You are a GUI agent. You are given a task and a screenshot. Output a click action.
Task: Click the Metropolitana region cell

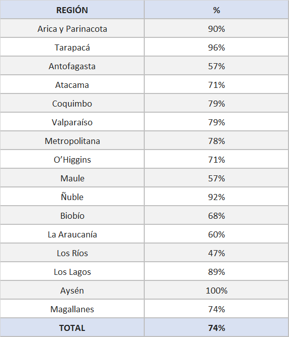pos(72,140)
